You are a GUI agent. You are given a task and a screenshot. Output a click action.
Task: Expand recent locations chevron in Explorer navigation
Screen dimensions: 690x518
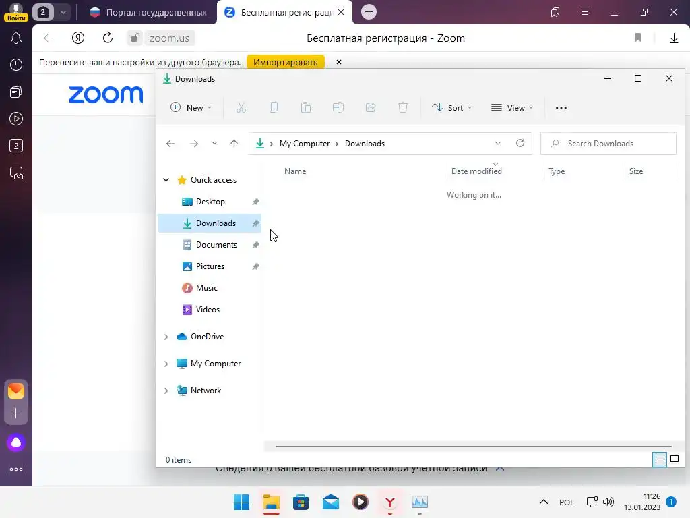click(x=214, y=144)
